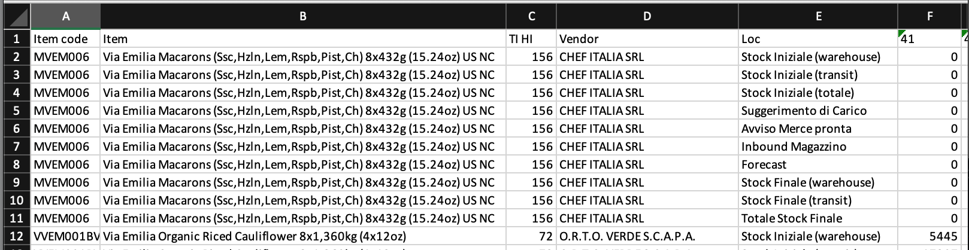Select the "Suggerimento di Carico" cell
The image size is (969, 250).
coord(818,111)
